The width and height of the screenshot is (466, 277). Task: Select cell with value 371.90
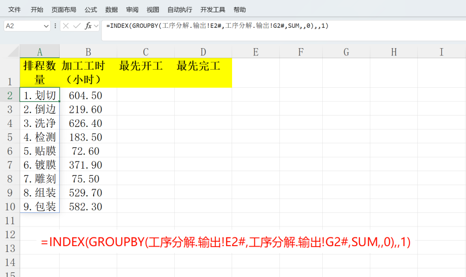88,164
